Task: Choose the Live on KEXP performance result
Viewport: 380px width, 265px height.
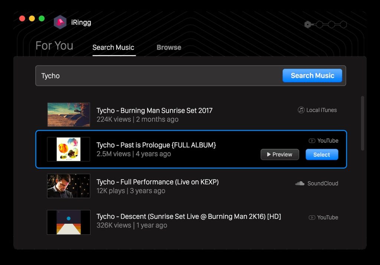Action: click(158, 182)
